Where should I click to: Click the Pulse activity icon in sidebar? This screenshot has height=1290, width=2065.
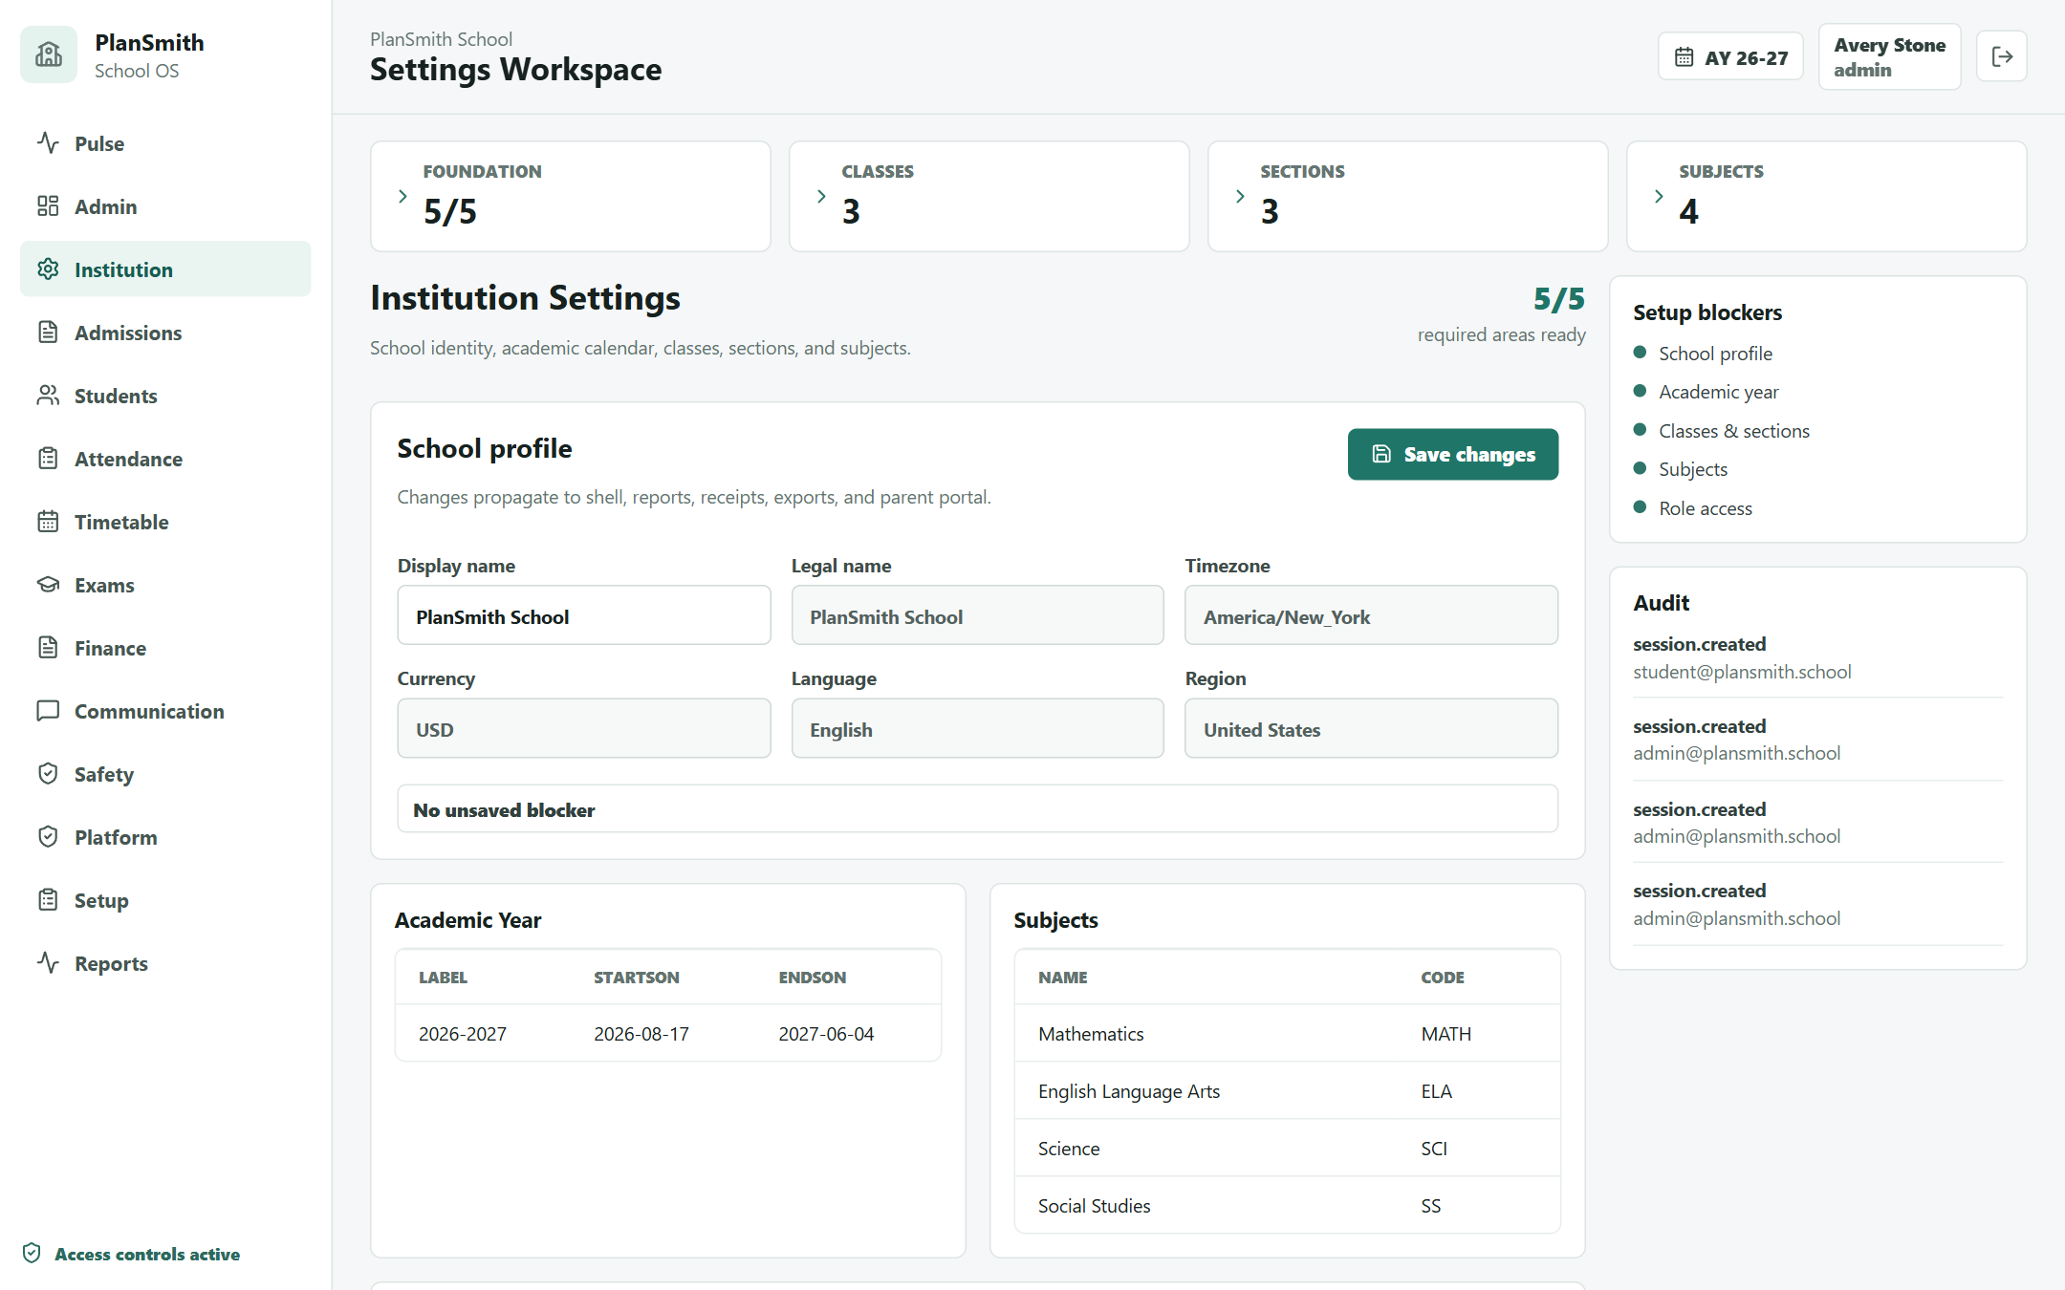pyautogui.click(x=48, y=143)
